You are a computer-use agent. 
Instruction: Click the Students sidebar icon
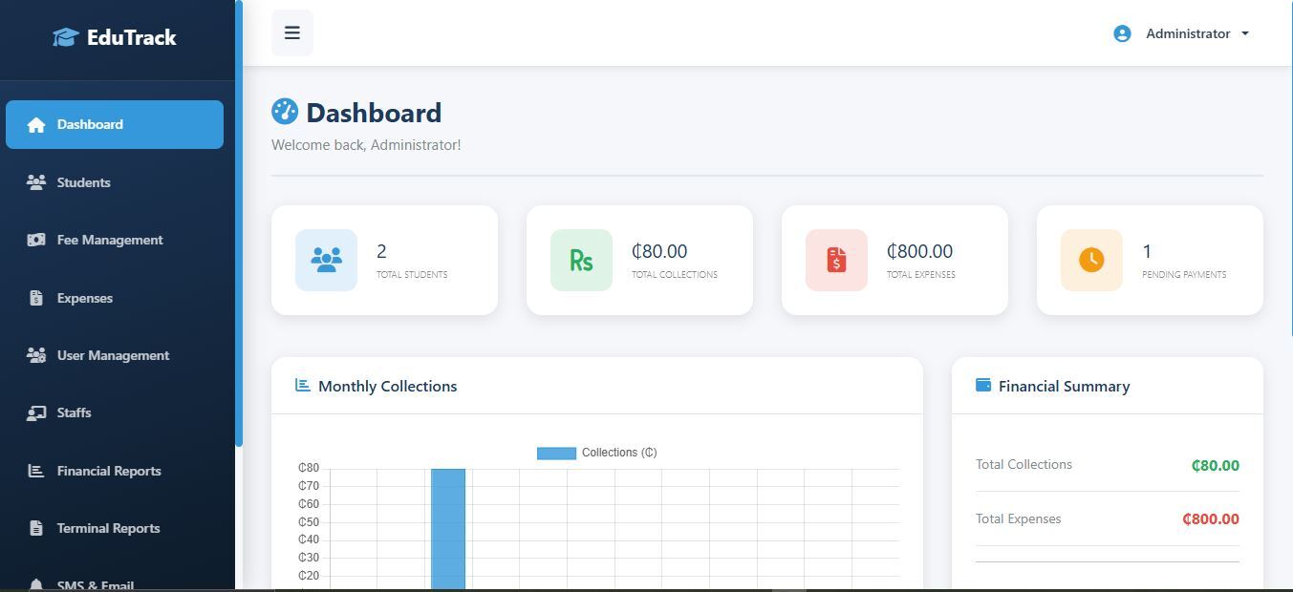[36, 182]
